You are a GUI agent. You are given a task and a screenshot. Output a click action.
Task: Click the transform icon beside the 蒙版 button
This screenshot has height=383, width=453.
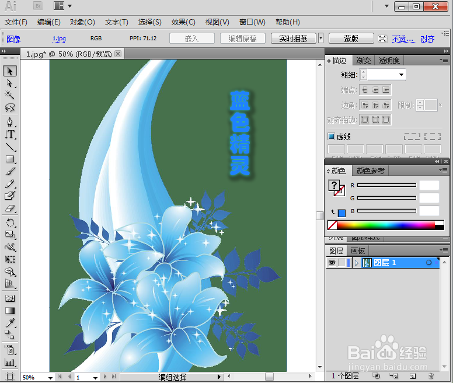coord(382,39)
